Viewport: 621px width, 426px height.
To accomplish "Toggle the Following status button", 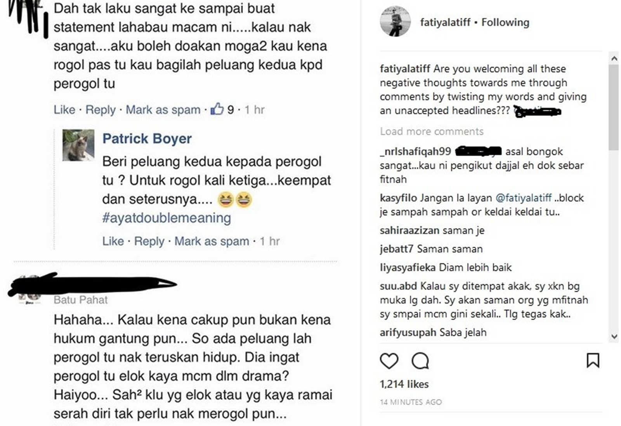I will click(505, 22).
